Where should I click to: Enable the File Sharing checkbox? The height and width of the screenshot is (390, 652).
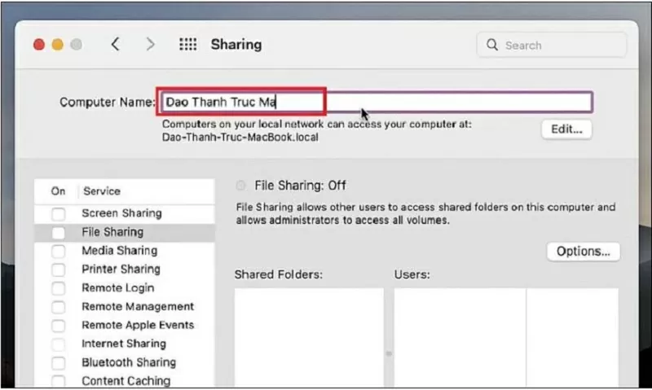click(x=58, y=233)
